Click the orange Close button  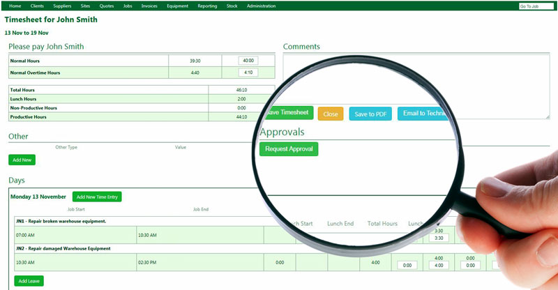pyautogui.click(x=331, y=114)
